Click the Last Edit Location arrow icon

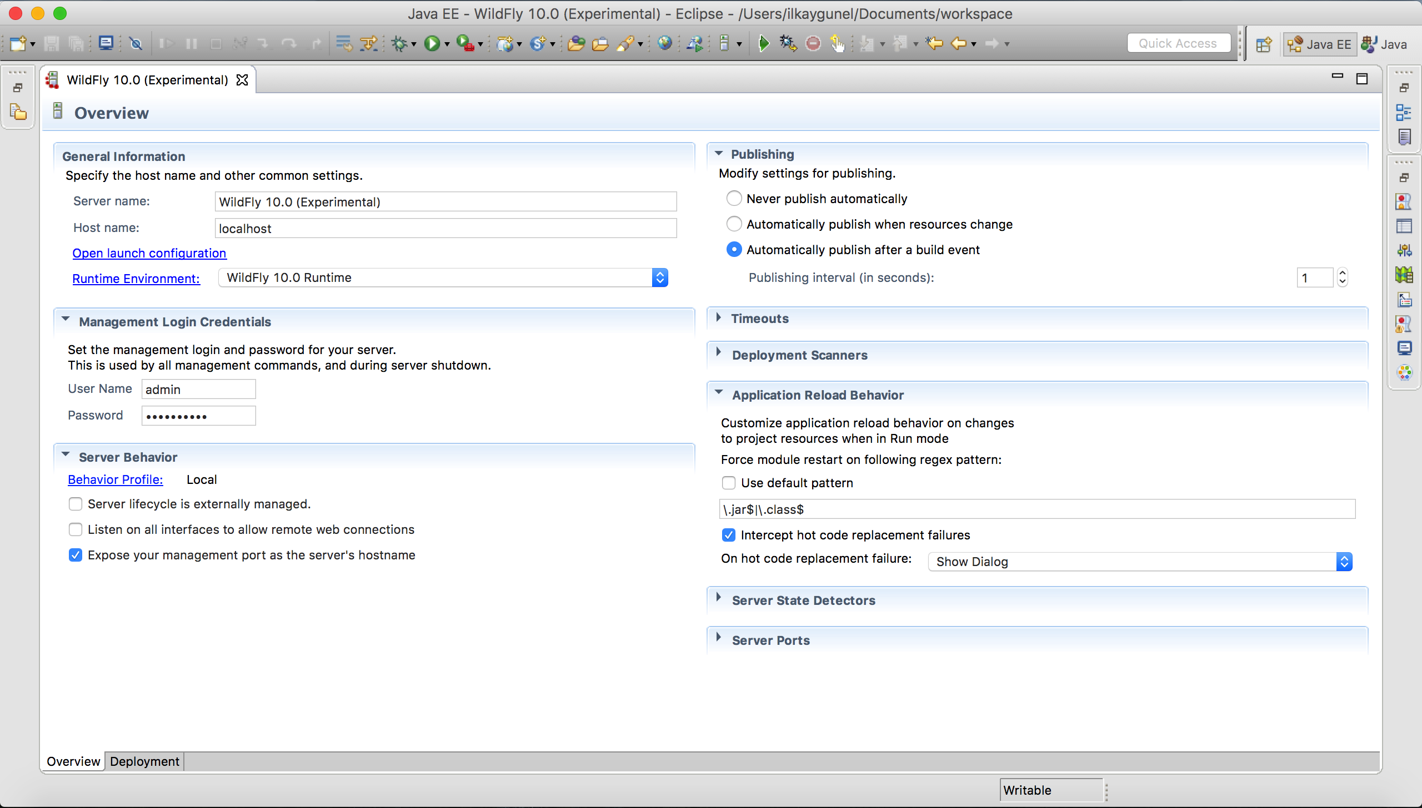click(x=935, y=43)
